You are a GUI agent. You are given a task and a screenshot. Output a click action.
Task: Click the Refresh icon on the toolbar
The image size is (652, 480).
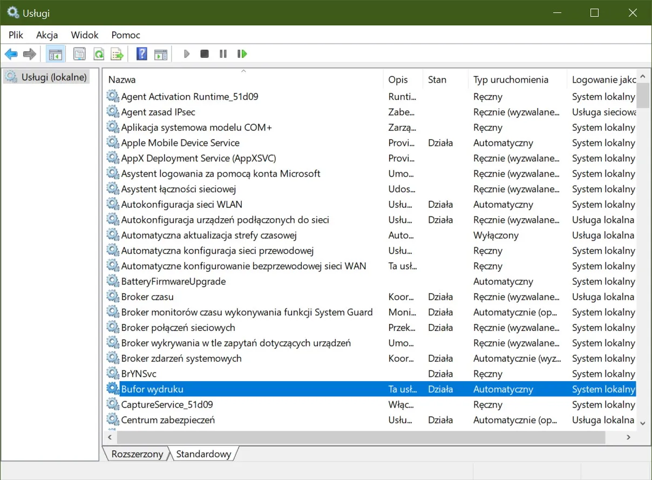[x=98, y=53]
